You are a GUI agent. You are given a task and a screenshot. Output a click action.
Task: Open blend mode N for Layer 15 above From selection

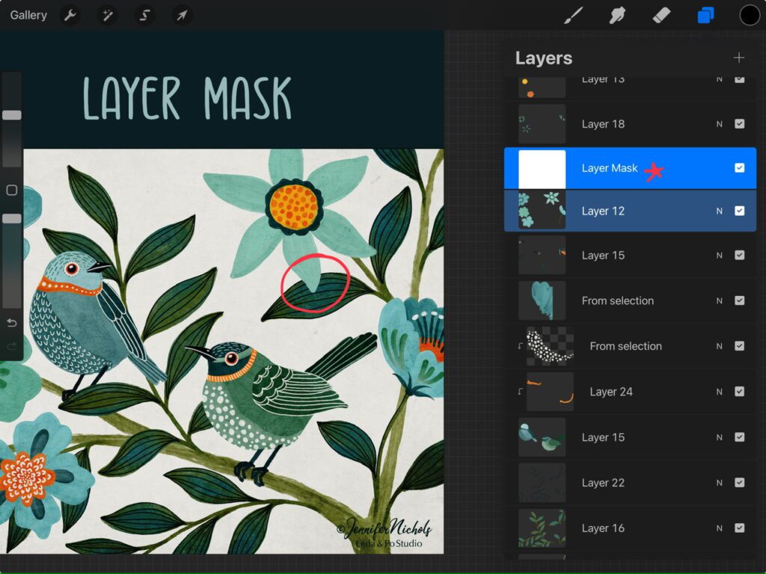click(x=719, y=256)
